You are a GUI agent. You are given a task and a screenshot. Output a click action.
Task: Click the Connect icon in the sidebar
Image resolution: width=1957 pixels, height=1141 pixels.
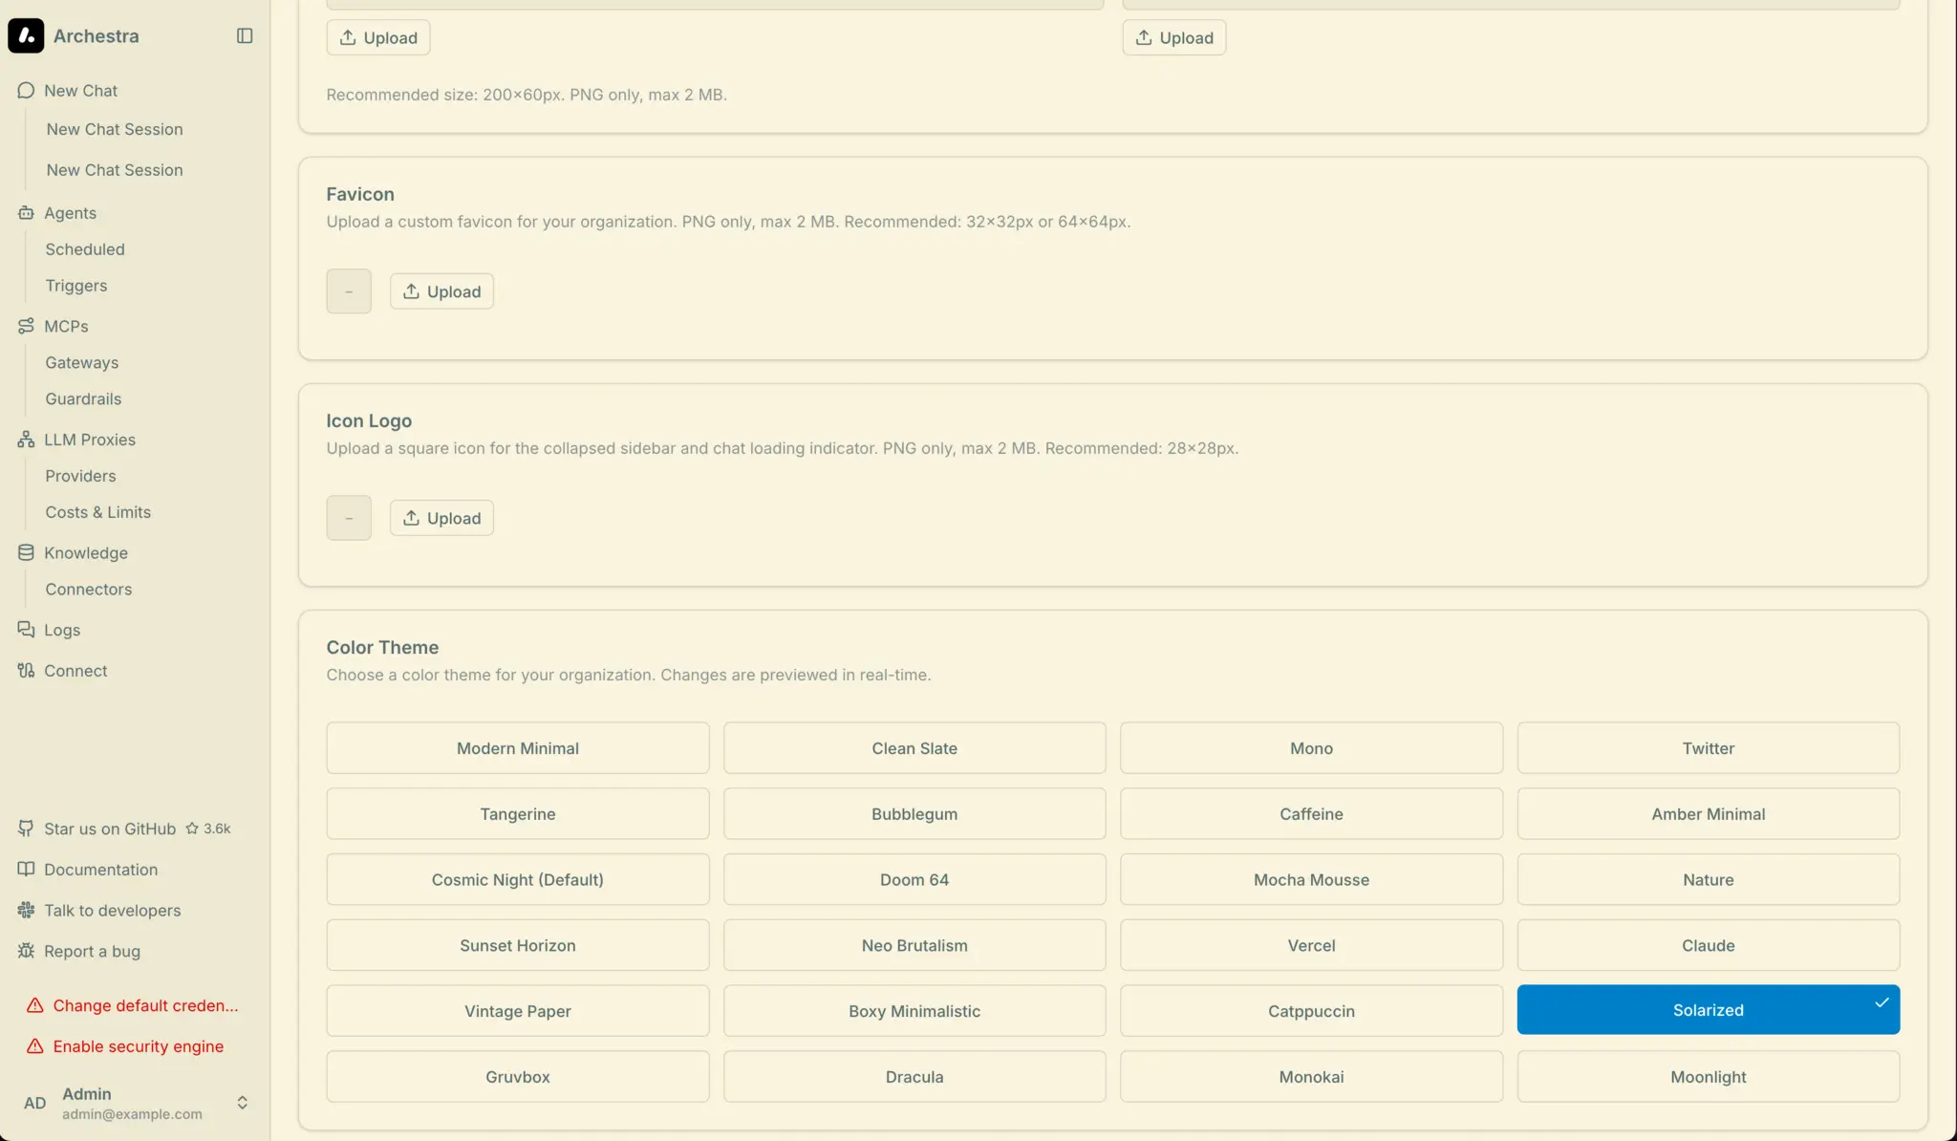click(26, 671)
